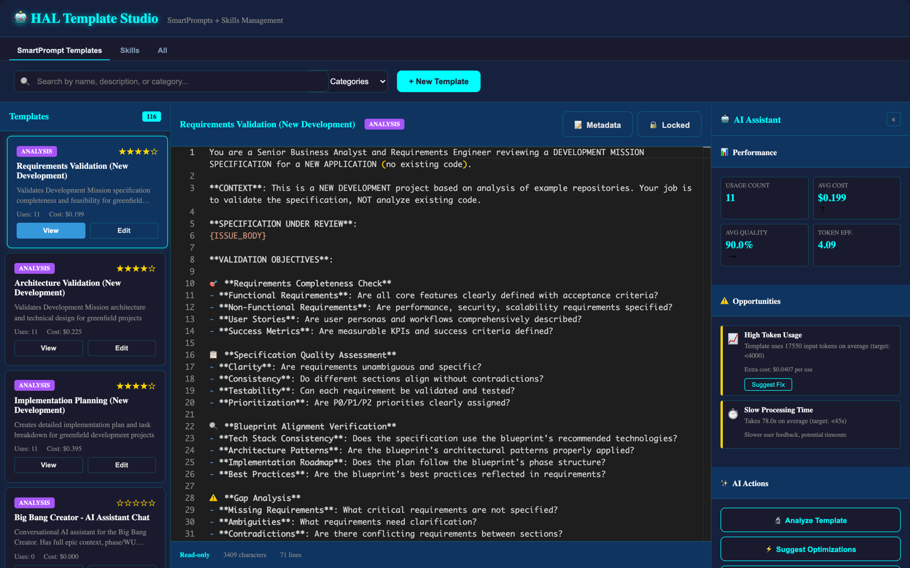The width and height of the screenshot is (910, 568).
Task: Click star rating of Requirements Validation card
Action: click(138, 152)
